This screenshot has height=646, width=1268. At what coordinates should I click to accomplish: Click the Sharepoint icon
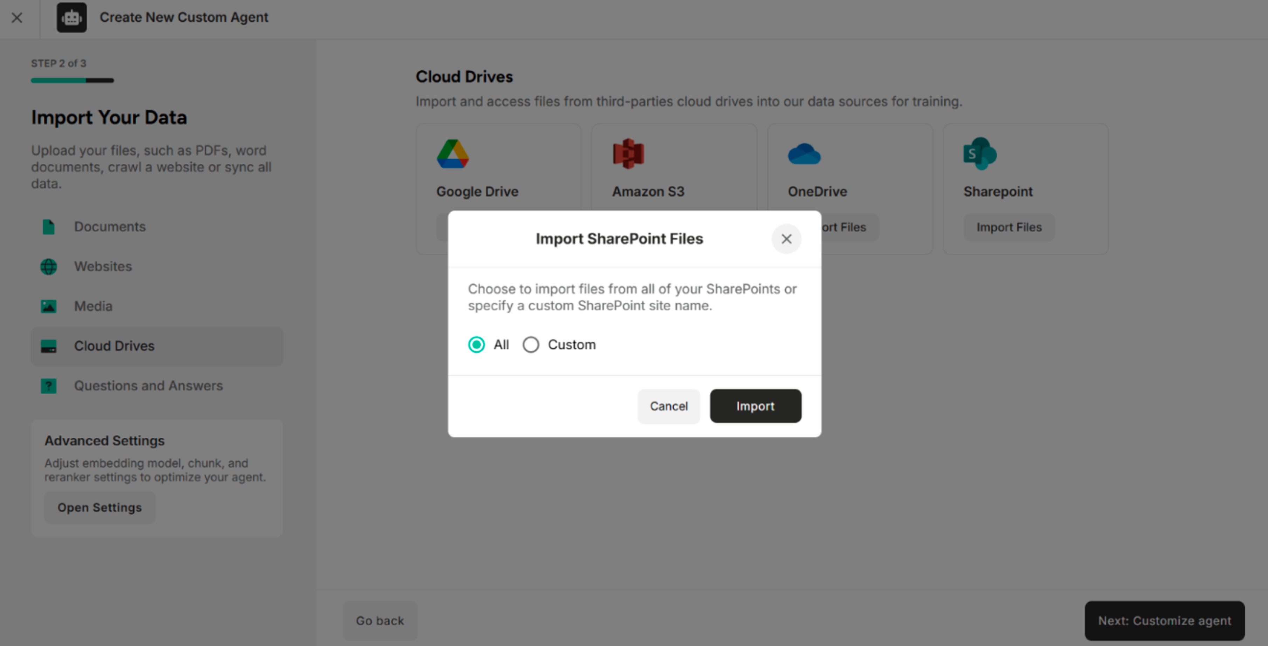(x=979, y=154)
